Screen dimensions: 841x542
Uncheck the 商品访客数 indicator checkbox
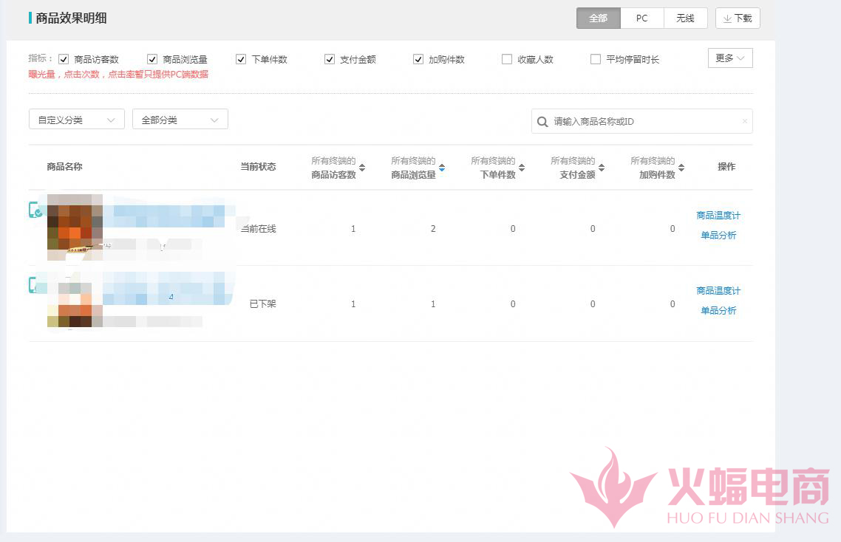tap(64, 59)
